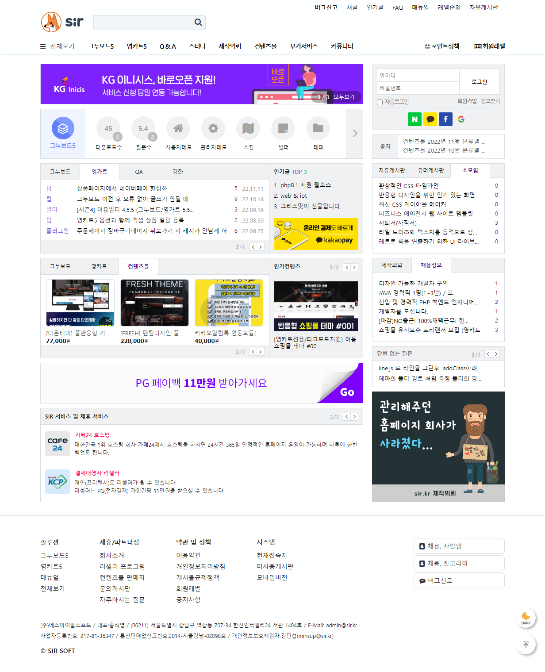
Task: Open the 테마 folder icon
Action: point(318,129)
